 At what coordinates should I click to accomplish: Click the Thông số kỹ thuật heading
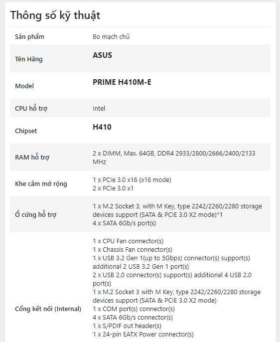click(55, 15)
